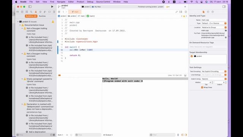Click the Name field main.cpp
The height and width of the screenshot is (137, 243).
pos(214,20)
